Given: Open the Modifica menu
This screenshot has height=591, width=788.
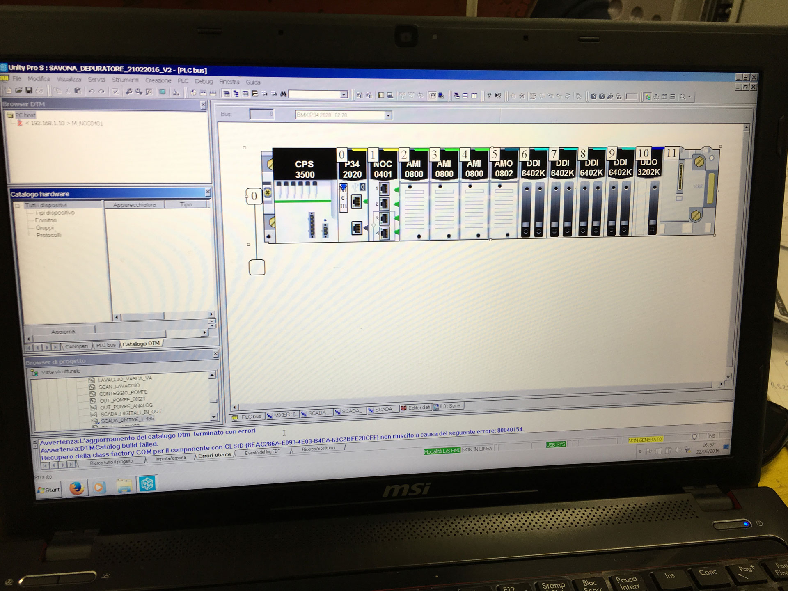Looking at the screenshot, I should pos(39,79).
